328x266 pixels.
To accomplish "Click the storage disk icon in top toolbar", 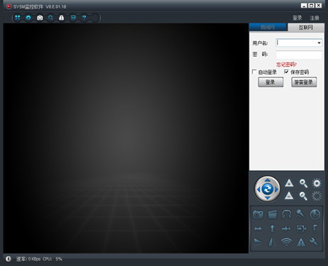I will (x=73, y=18).
